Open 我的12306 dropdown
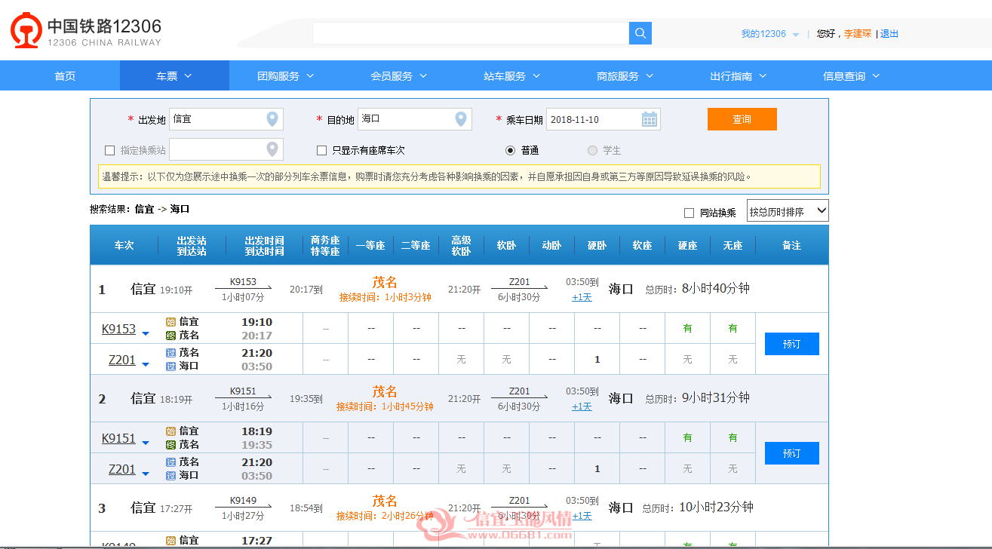The width and height of the screenshot is (992, 549). (770, 34)
